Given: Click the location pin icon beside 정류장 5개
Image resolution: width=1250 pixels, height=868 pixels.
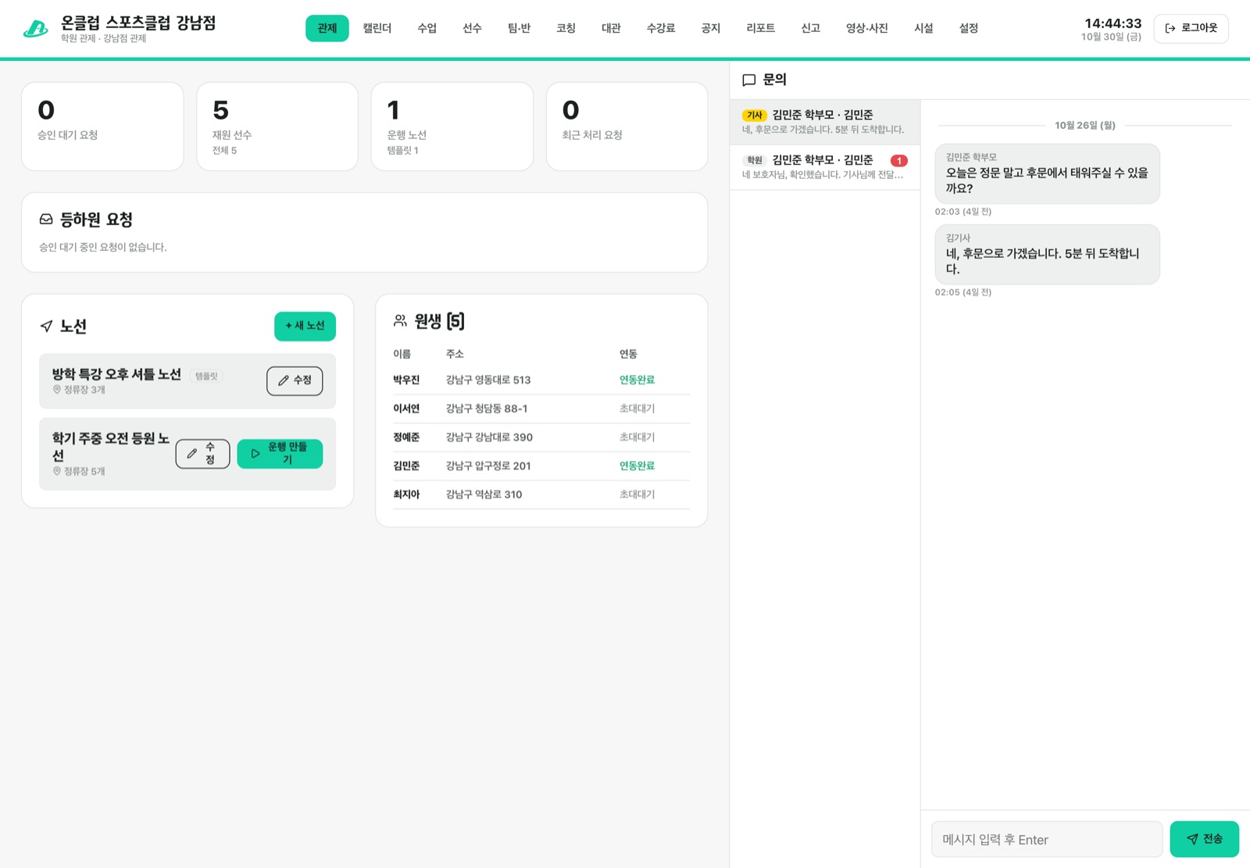Looking at the screenshot, I should coord(56,471).
